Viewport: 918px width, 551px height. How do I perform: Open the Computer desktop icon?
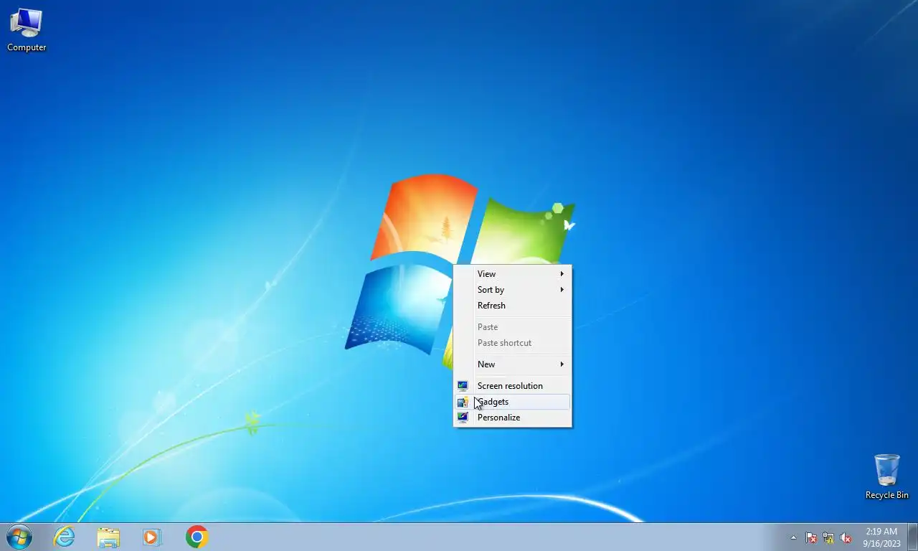pos(27,30)
